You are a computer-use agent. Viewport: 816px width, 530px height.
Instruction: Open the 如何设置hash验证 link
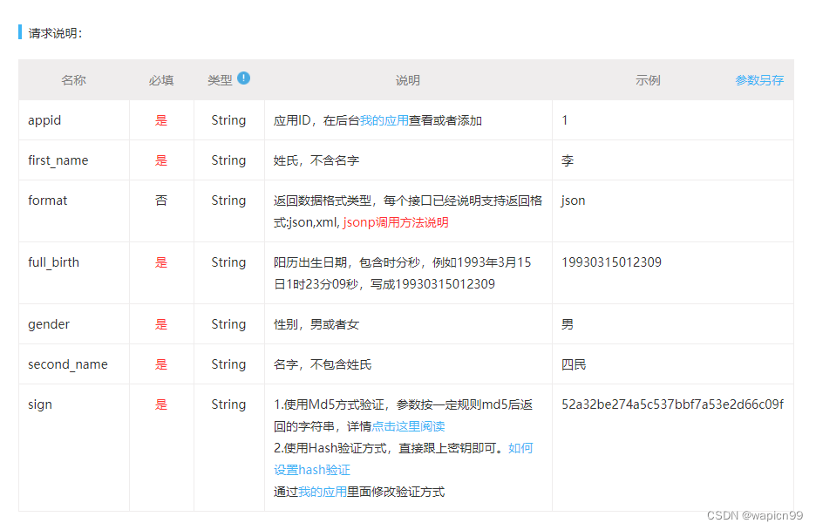(404, 459)
